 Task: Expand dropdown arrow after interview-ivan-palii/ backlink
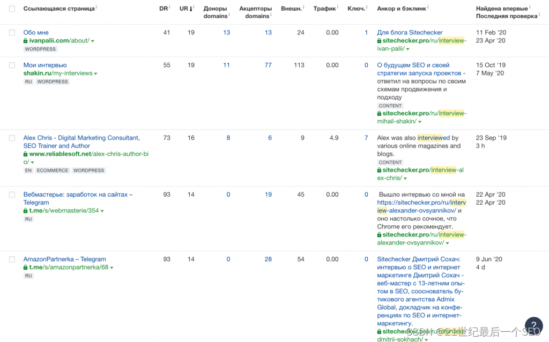click(407, 49)
